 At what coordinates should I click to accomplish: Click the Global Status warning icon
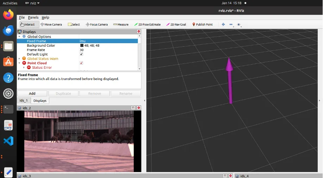click(x=24, y=59)
